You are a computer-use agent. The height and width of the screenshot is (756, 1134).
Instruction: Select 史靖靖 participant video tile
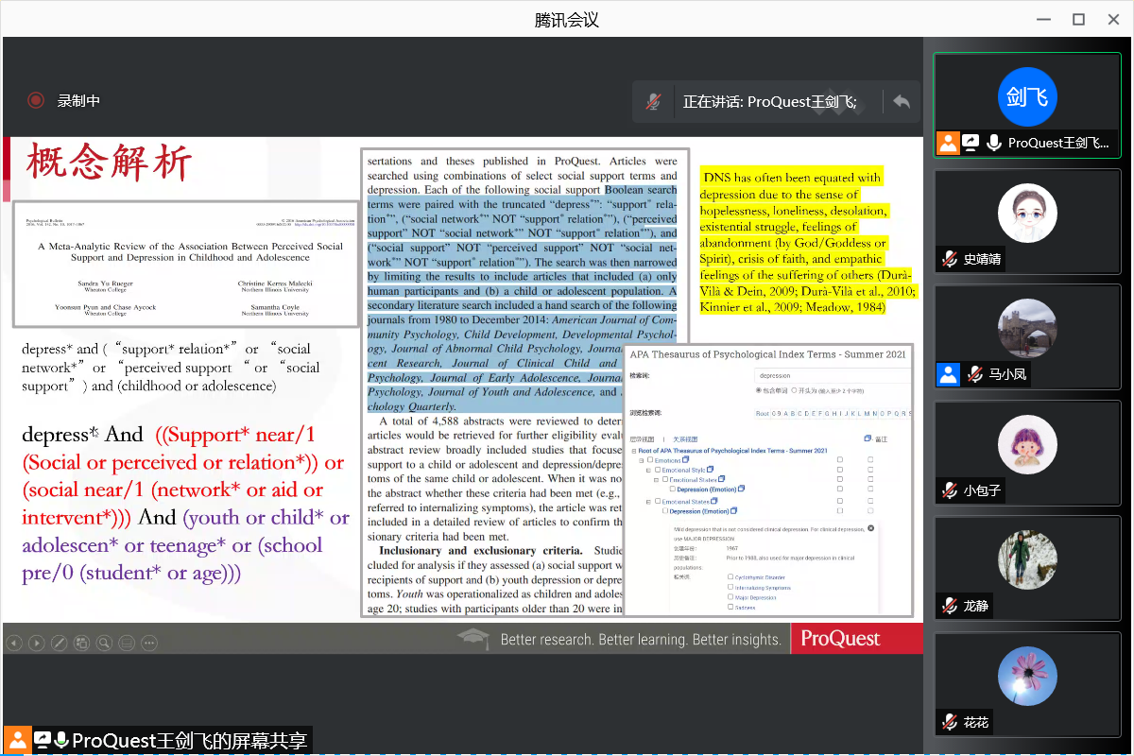tap(1026, 222)
